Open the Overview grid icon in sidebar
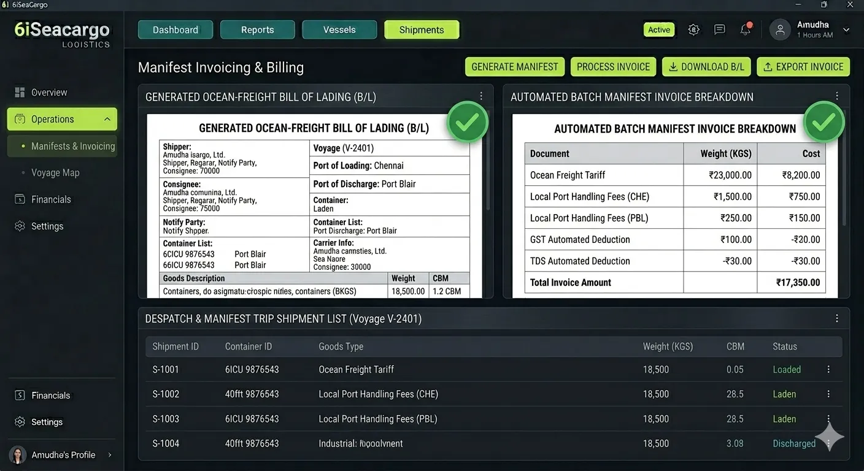 (x=20, y=92)
